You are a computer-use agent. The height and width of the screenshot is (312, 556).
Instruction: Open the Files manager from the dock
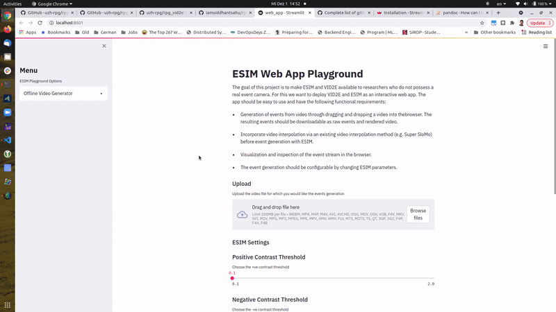coord(8,57)
